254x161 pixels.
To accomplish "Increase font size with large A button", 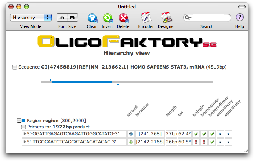I will [72, 18].
